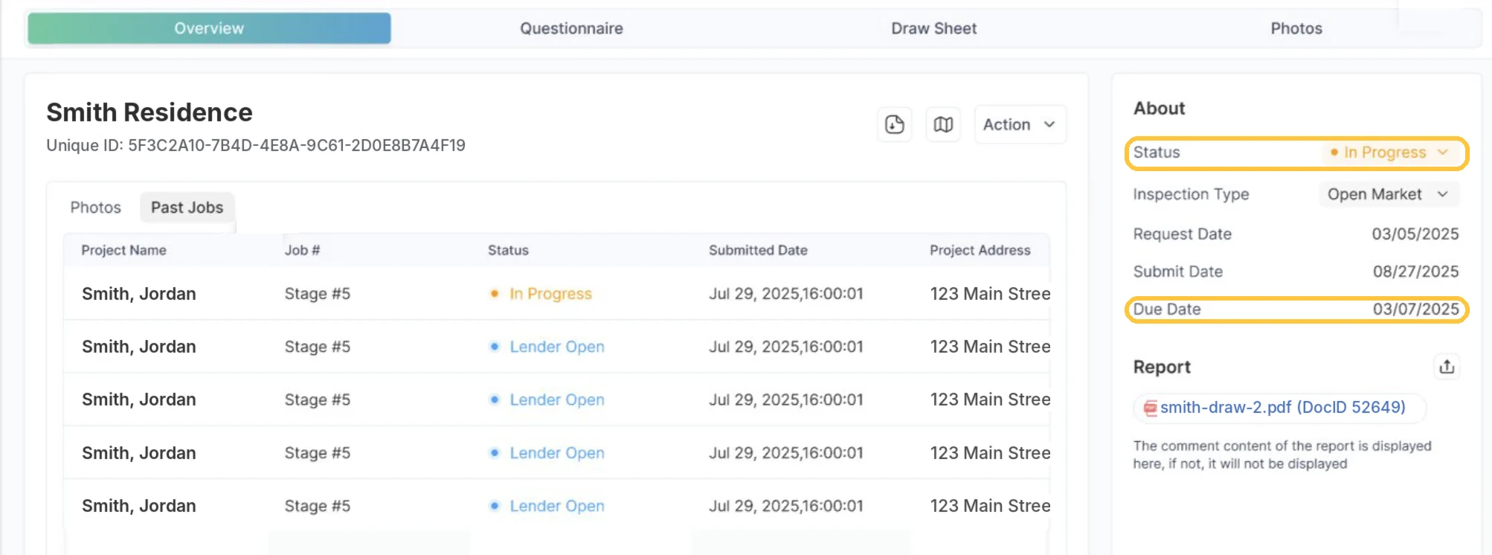Open the map view icon
Image resolution: width=1492 pixels, height=555 pixels.
[x=943, y=124]
